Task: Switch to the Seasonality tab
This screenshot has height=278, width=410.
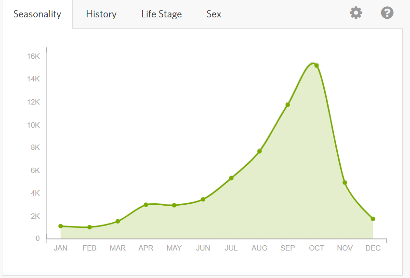Action: (x=37, y=14)
